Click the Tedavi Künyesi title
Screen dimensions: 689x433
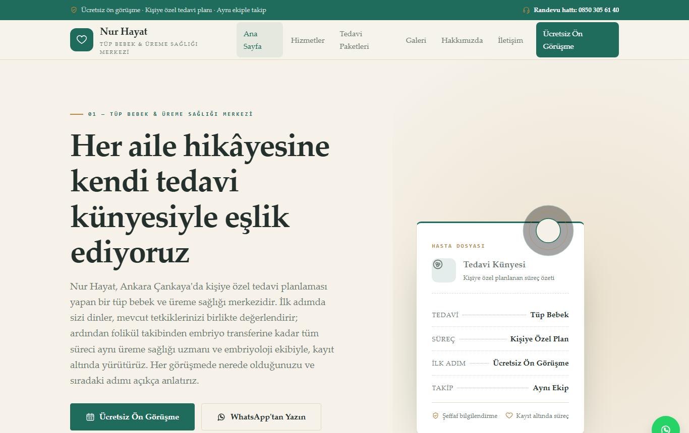[494, 264]
